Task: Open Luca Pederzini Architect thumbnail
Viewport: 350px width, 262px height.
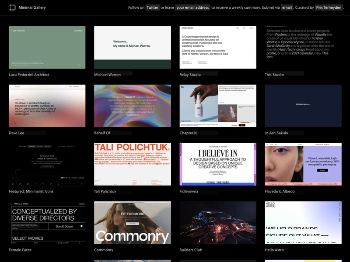Action: pos(47,48)
